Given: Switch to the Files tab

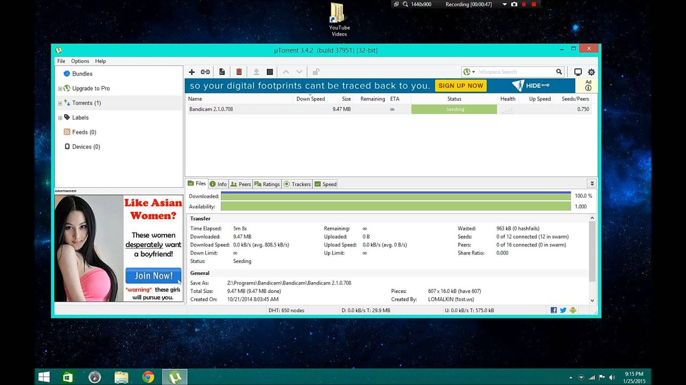Looking at the screenshot, I should 197,183.
